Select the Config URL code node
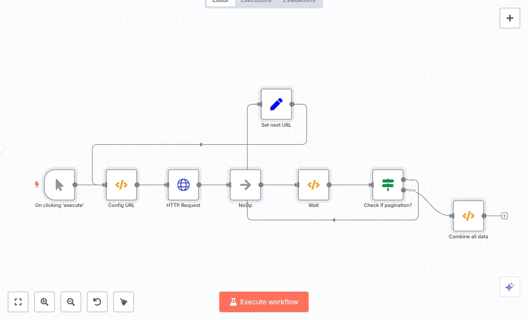The width and height of the screenshot is (528, 320). click(x=121, y=185)
